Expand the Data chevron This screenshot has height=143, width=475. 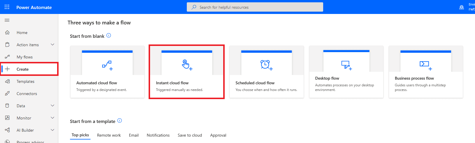pyautogui.click(x=52, y=106)
